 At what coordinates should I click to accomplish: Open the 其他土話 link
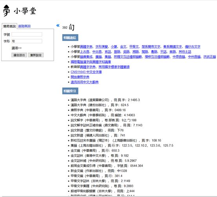(185, 52)
